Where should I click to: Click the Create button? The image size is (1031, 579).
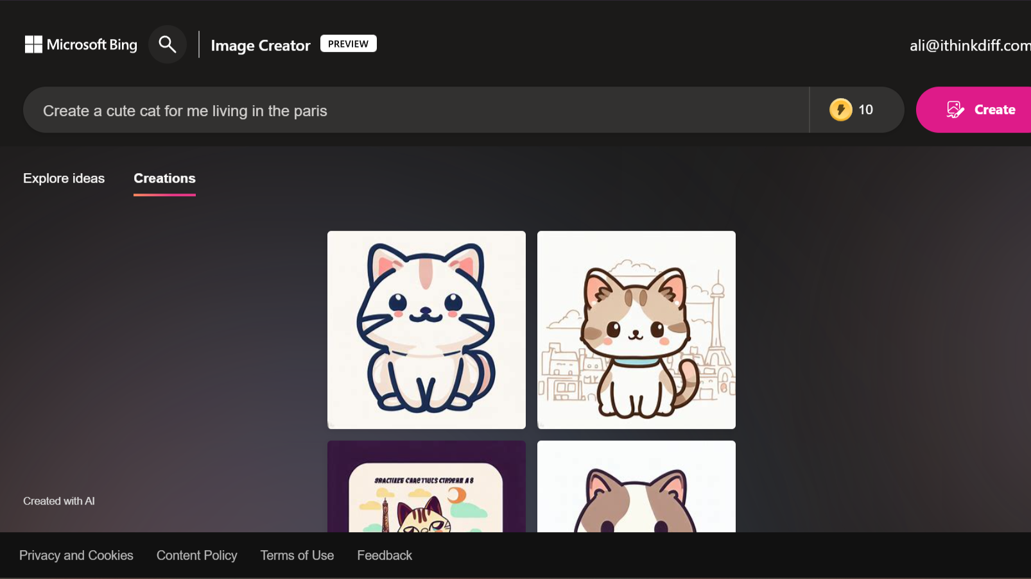(x=973, y=110)
